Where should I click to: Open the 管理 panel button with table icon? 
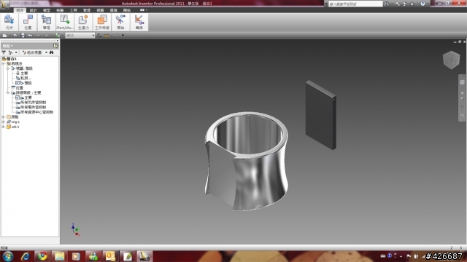(46, 22)
